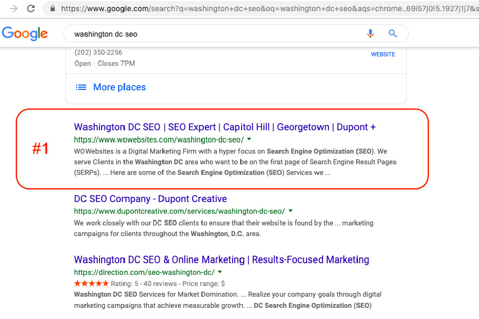479x319 pixels.
Task: Reload the page with the refresh icon
Action: pyautogui.click(x=31, y=9)
